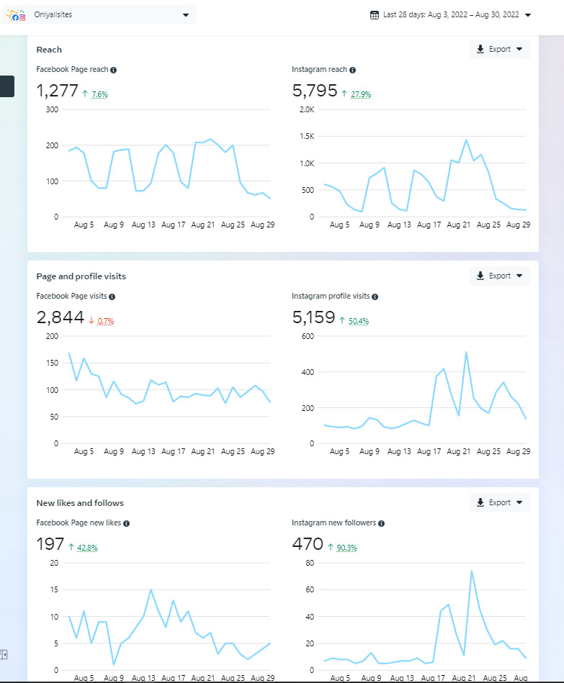The width and height of the screenshot is (564, 683).
Task: Click the 0.7% Facebook visits decrease link
Action: pos(105,321)
